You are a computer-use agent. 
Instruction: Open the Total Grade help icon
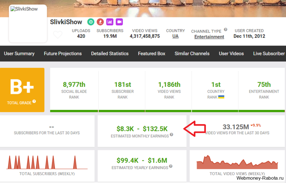(x=34, y=101)
